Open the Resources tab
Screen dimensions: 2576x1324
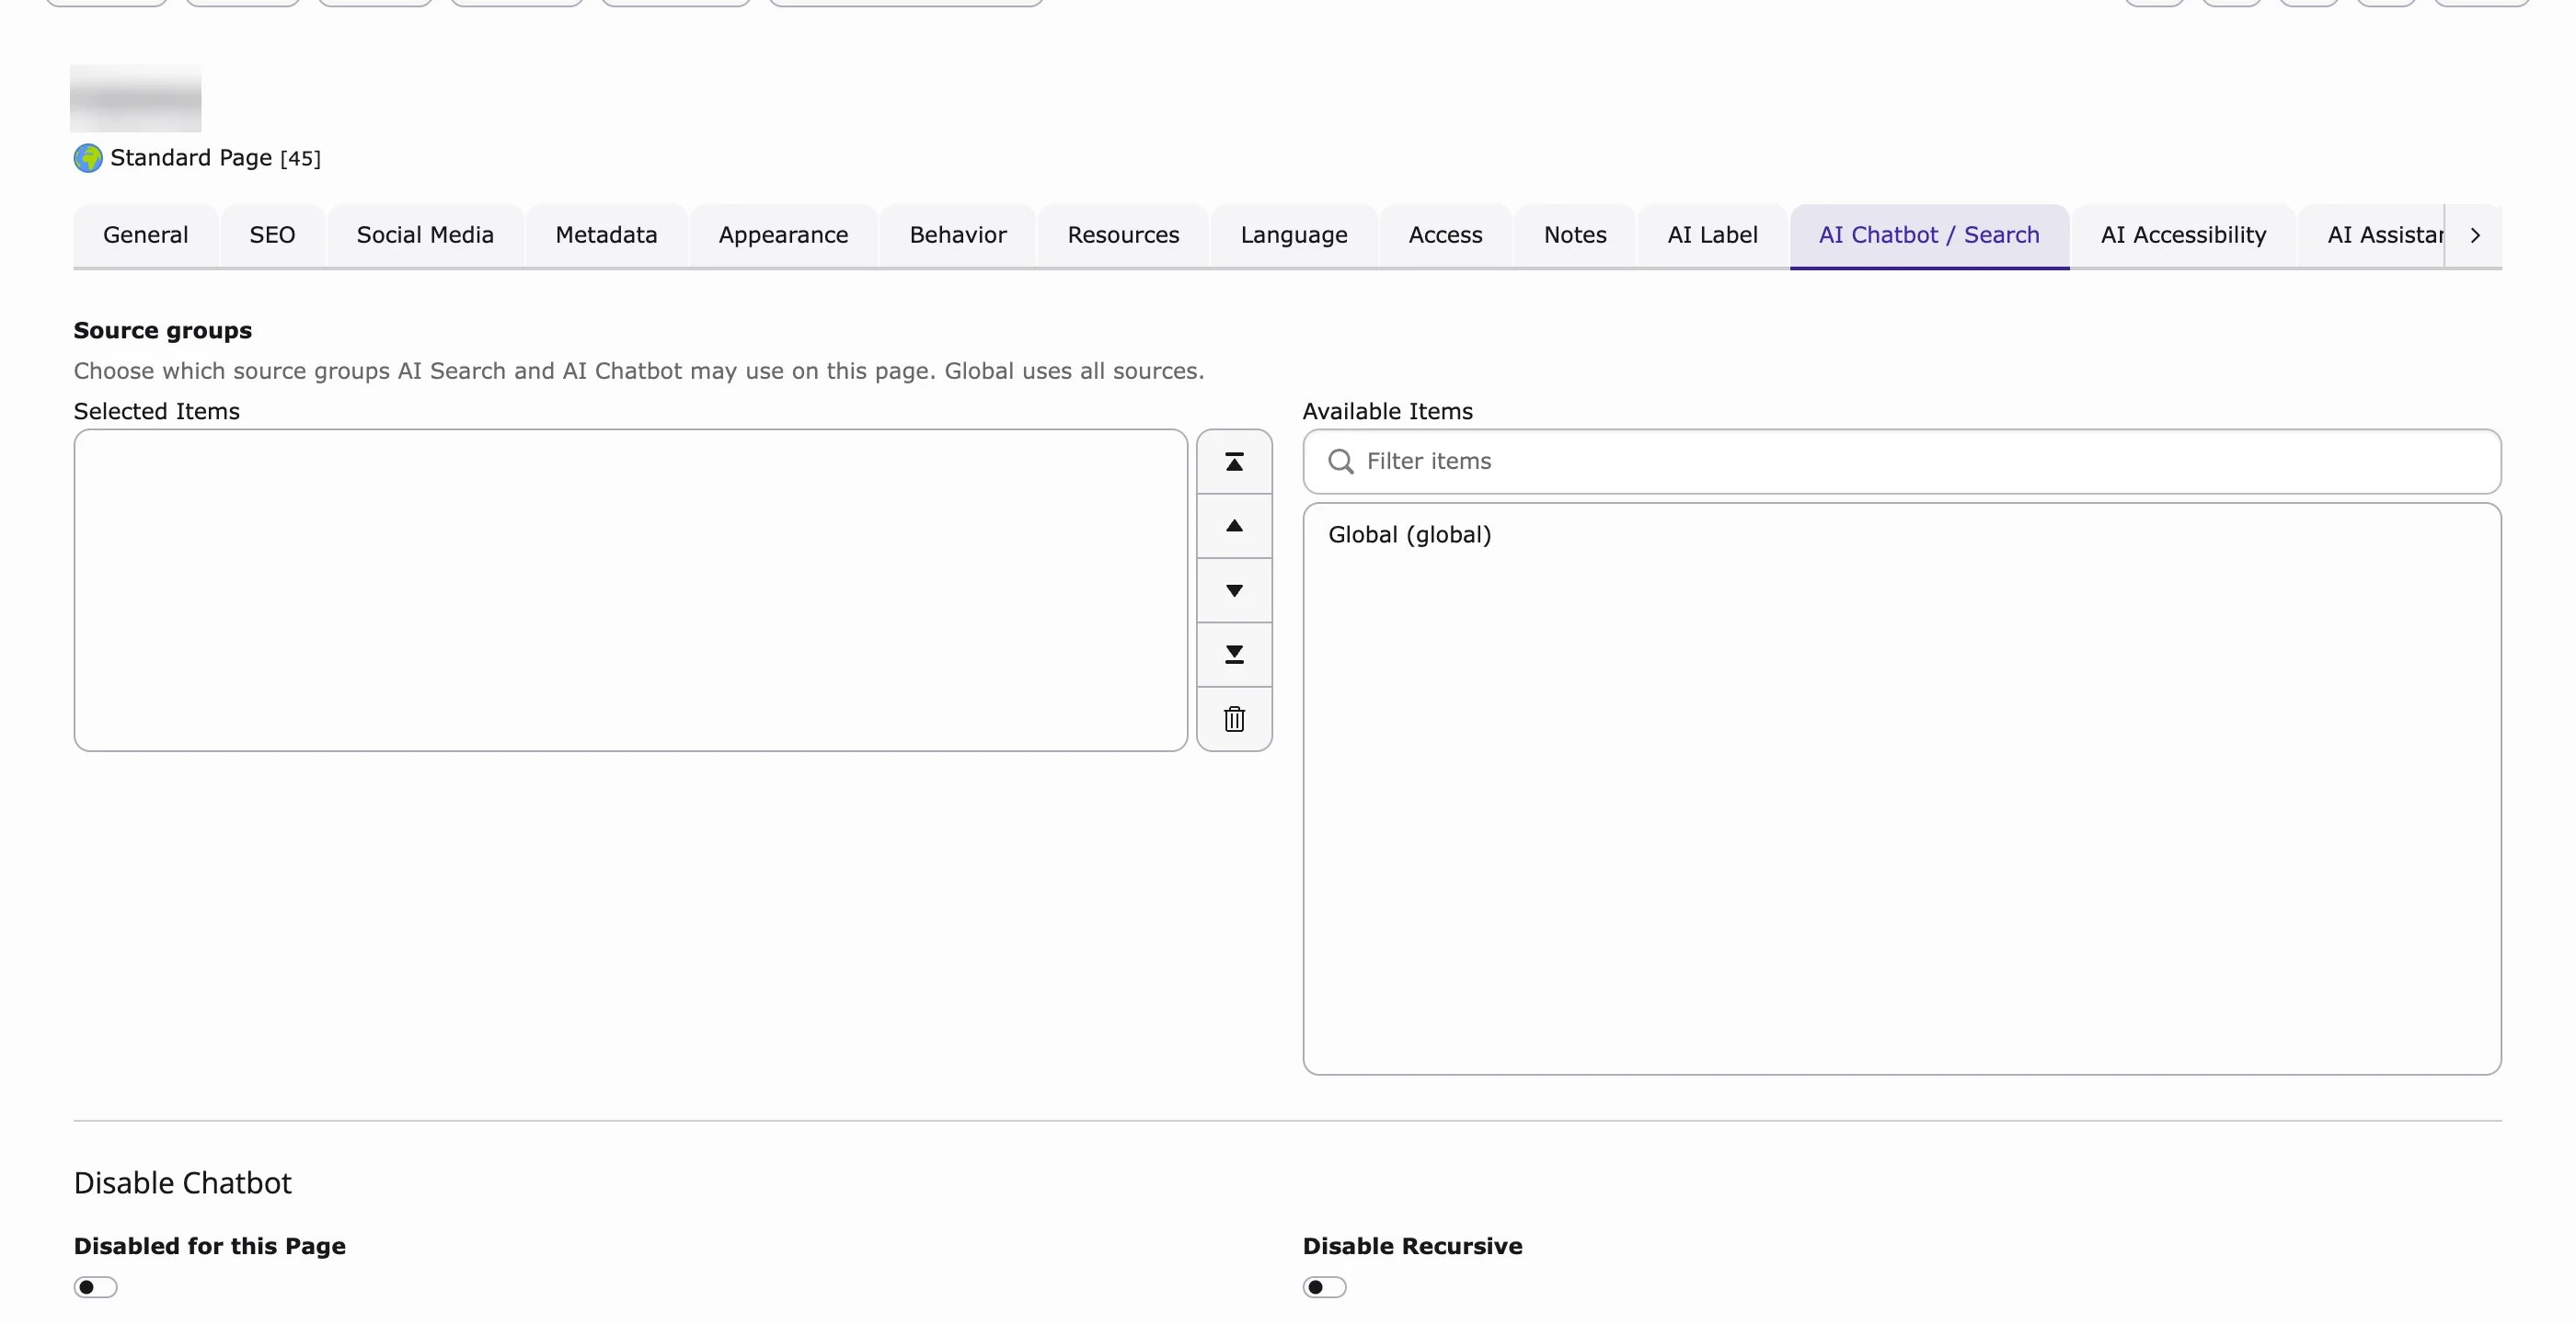pyautogui.click(x=1123, y=234)
